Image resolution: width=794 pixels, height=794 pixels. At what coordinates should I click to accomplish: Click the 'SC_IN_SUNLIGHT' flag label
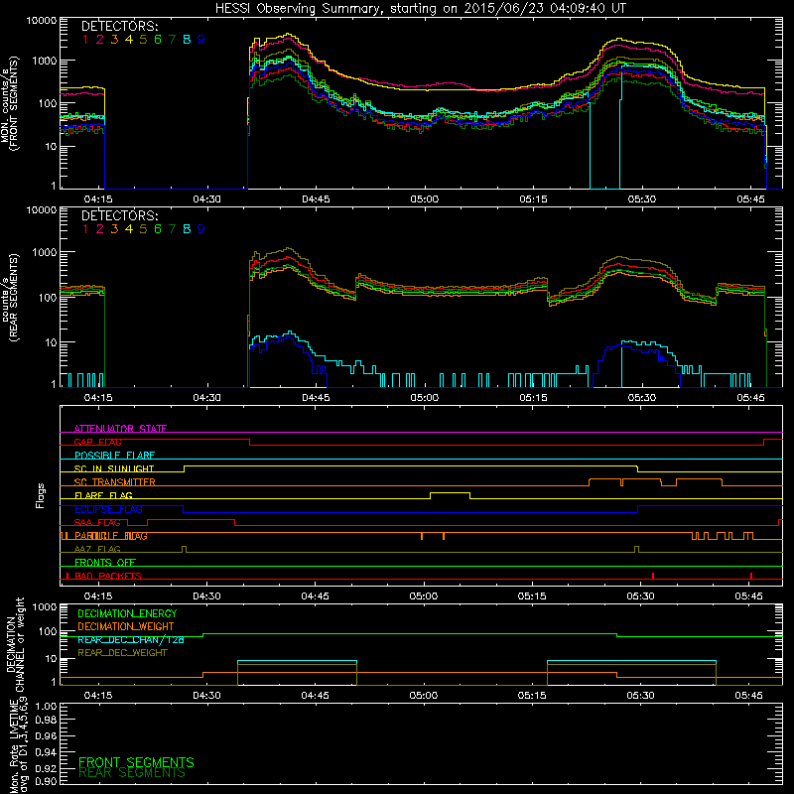(x=114, y=468)
